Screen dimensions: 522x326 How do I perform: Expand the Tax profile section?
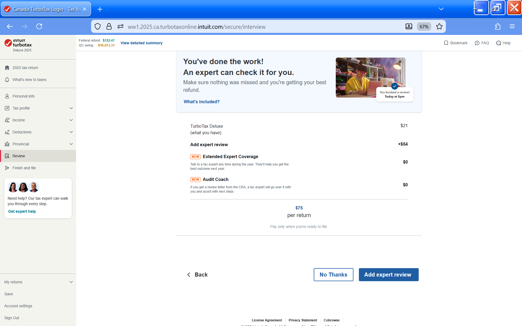(x=71, y=108)
